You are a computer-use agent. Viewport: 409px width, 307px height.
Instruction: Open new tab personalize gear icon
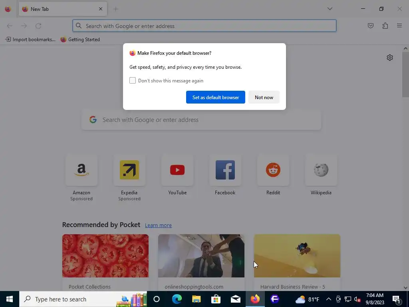click(x=390, y=58)
